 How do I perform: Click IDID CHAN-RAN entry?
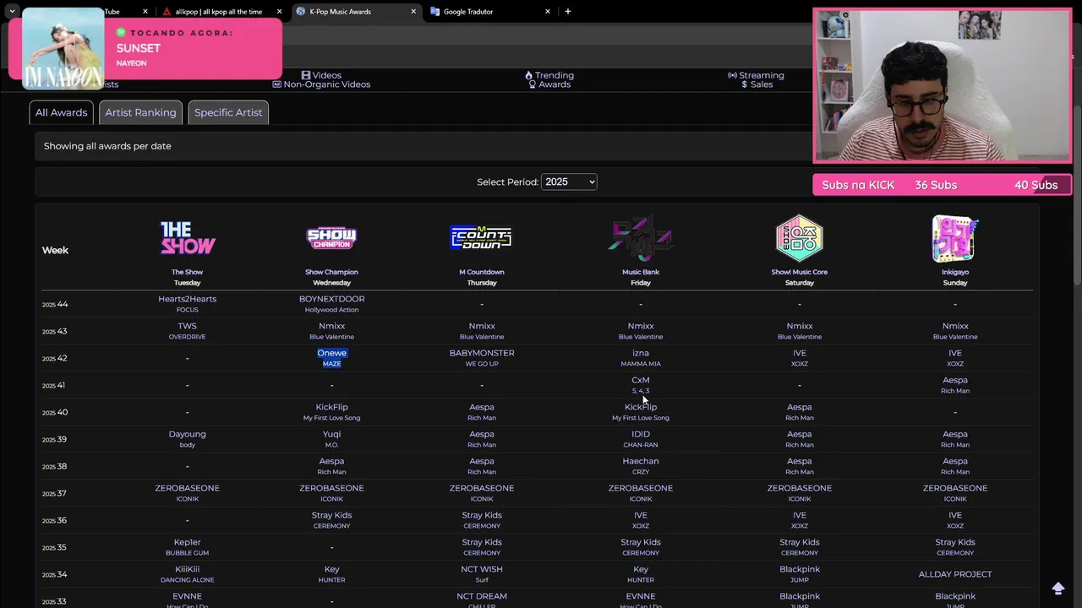point(641,438)
